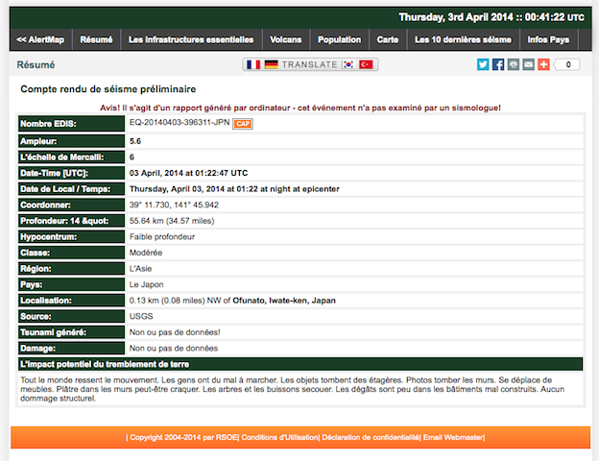Screen dimensions: 599x461
Task: Click the French flag translate icon
Action: (x=253, y=64)
